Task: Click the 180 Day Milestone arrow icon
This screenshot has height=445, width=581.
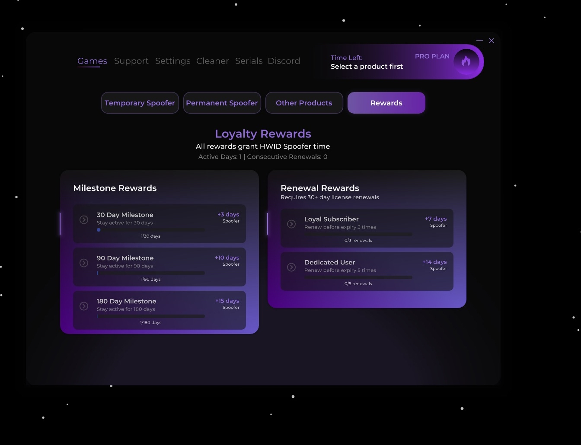Action: coord(84,306)
